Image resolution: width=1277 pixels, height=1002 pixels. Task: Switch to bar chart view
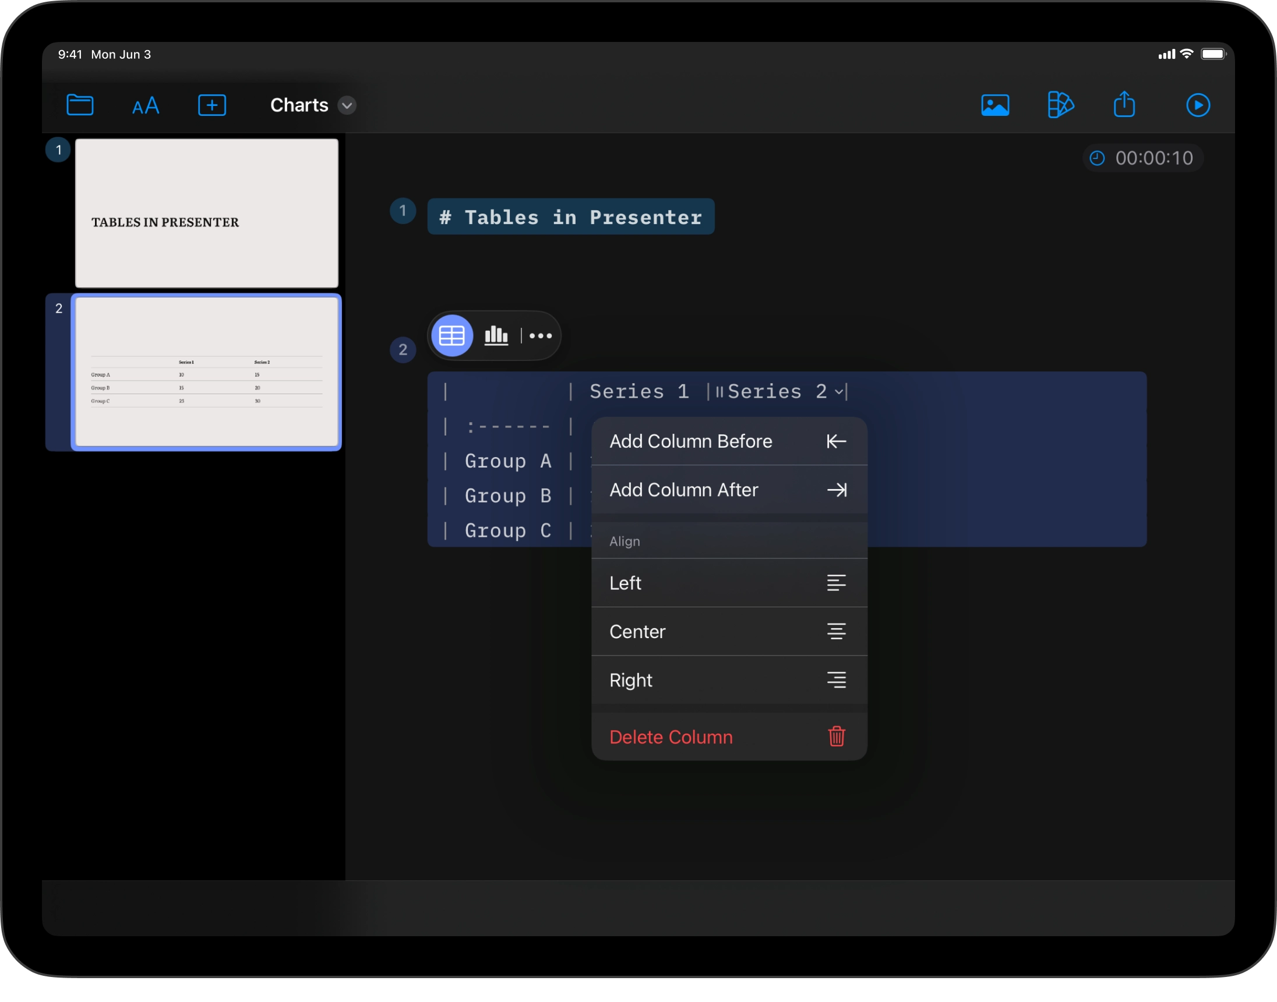click(496, 335)
